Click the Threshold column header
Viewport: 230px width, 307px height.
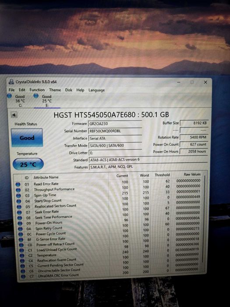162,175
